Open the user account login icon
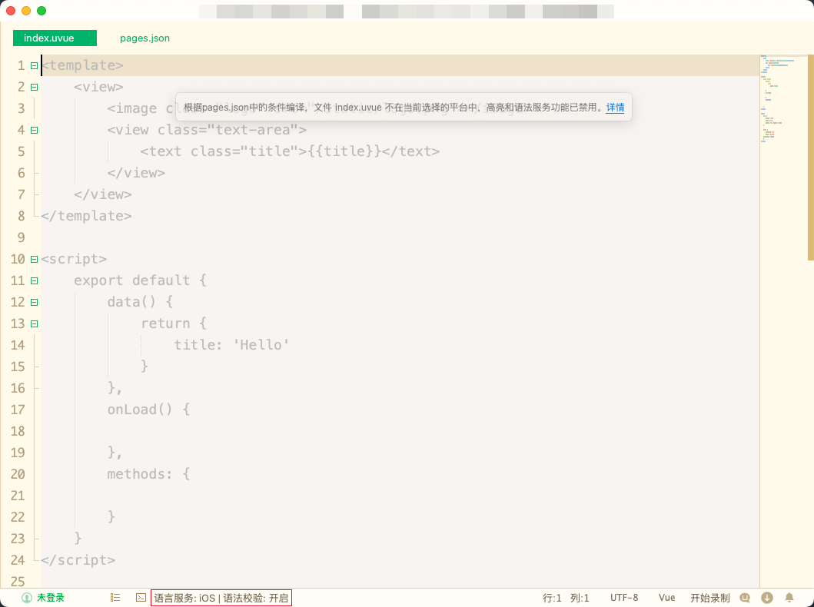The image size is (814, 607). [x=26, y=598]
